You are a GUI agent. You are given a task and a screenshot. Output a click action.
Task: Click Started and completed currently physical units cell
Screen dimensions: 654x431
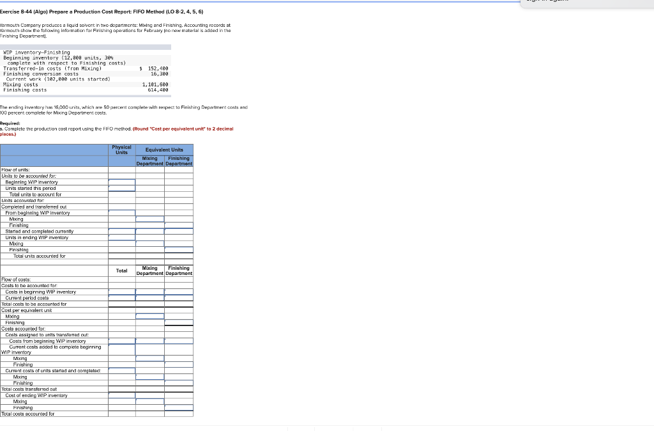tap(121, 231)
